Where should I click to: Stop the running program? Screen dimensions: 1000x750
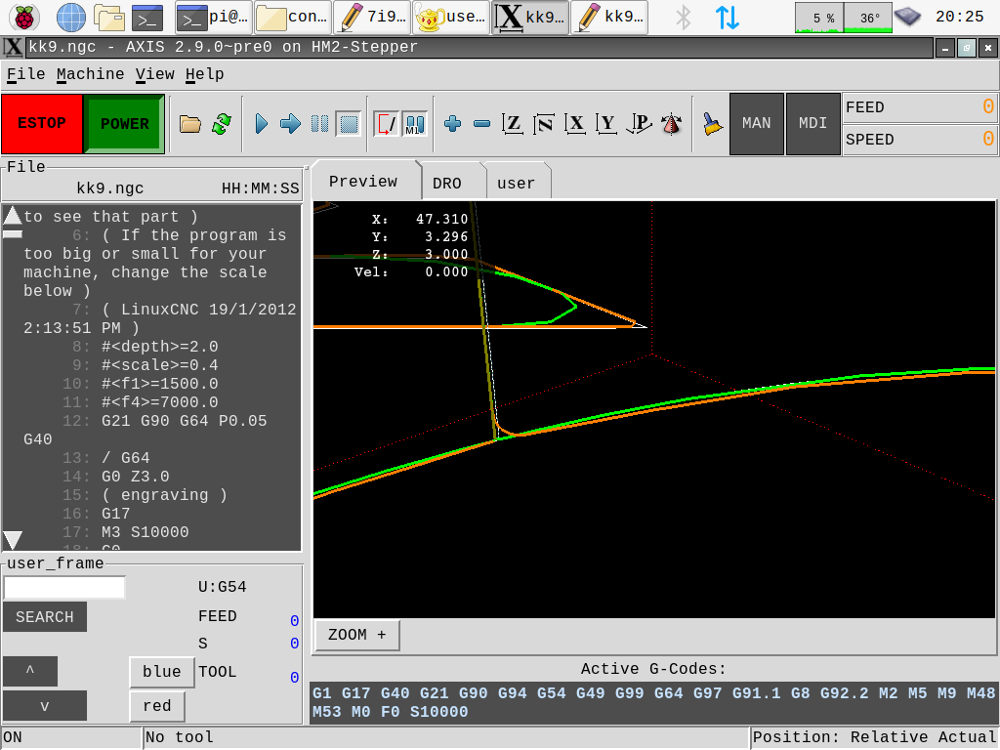348,124
